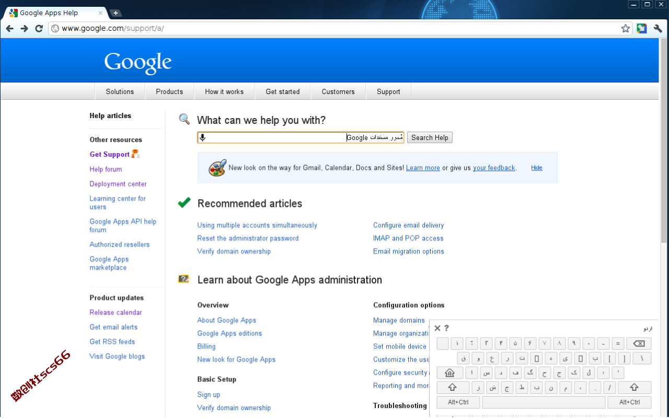
Task: Open the Deployment center link
Action: (118, 184)
